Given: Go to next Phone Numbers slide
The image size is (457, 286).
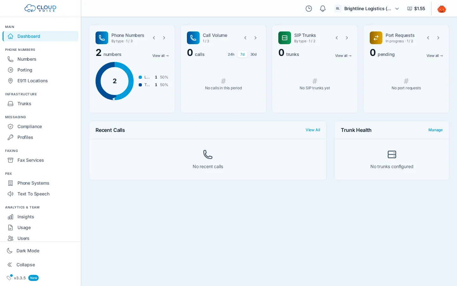Looking at the screenshot, I should pos(164,38).
